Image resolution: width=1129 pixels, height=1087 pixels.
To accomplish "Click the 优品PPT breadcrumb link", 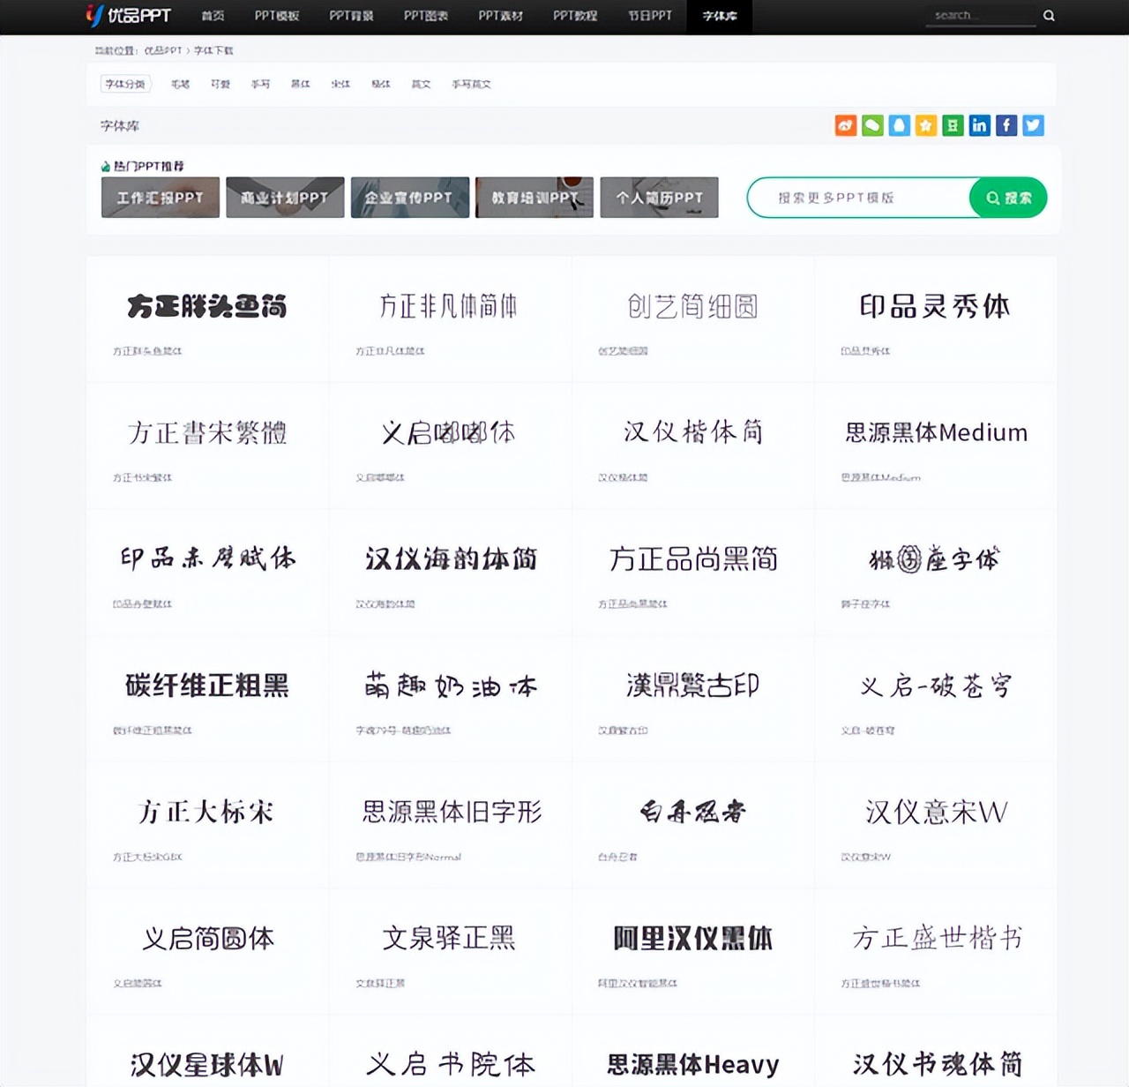I will click(163, 50).
